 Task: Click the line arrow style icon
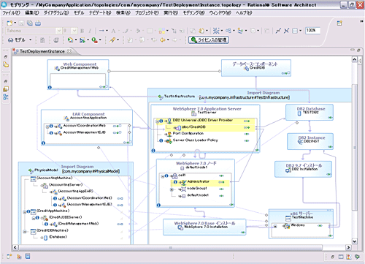pos(101,31)
